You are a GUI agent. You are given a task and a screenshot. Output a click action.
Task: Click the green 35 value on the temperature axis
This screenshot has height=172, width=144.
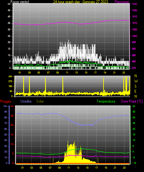pos(134,112)
